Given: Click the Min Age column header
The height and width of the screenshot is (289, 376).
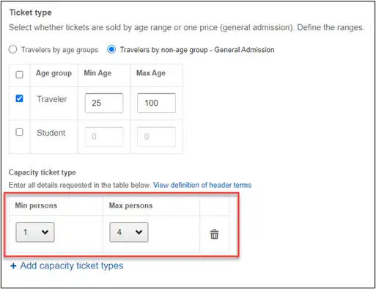Looking at the screenshot, I should pos(97,73).
